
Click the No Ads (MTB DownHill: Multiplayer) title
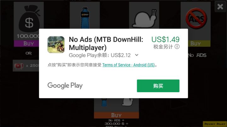tap(106, 44)
